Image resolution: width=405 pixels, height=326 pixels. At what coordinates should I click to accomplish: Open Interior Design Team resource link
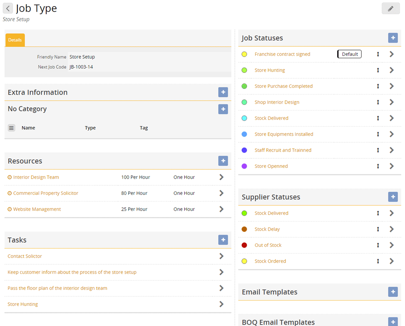click(36, 177)
